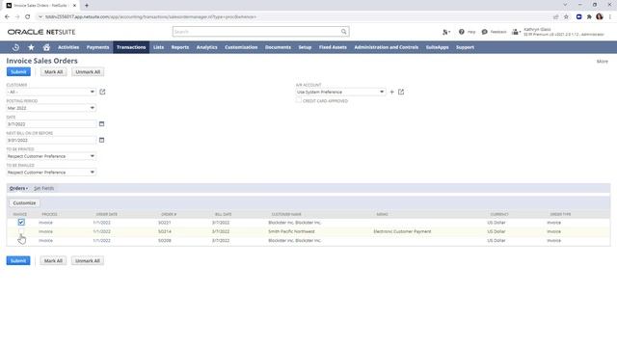617x347 pixels.
Task: Open the browser profile avatar
Action: (600, 17)
